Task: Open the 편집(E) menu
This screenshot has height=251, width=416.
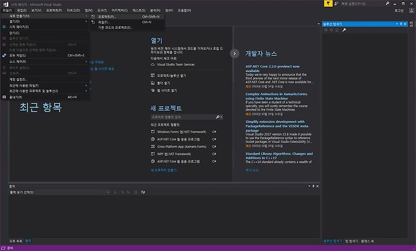Action: tap(22, 10)
